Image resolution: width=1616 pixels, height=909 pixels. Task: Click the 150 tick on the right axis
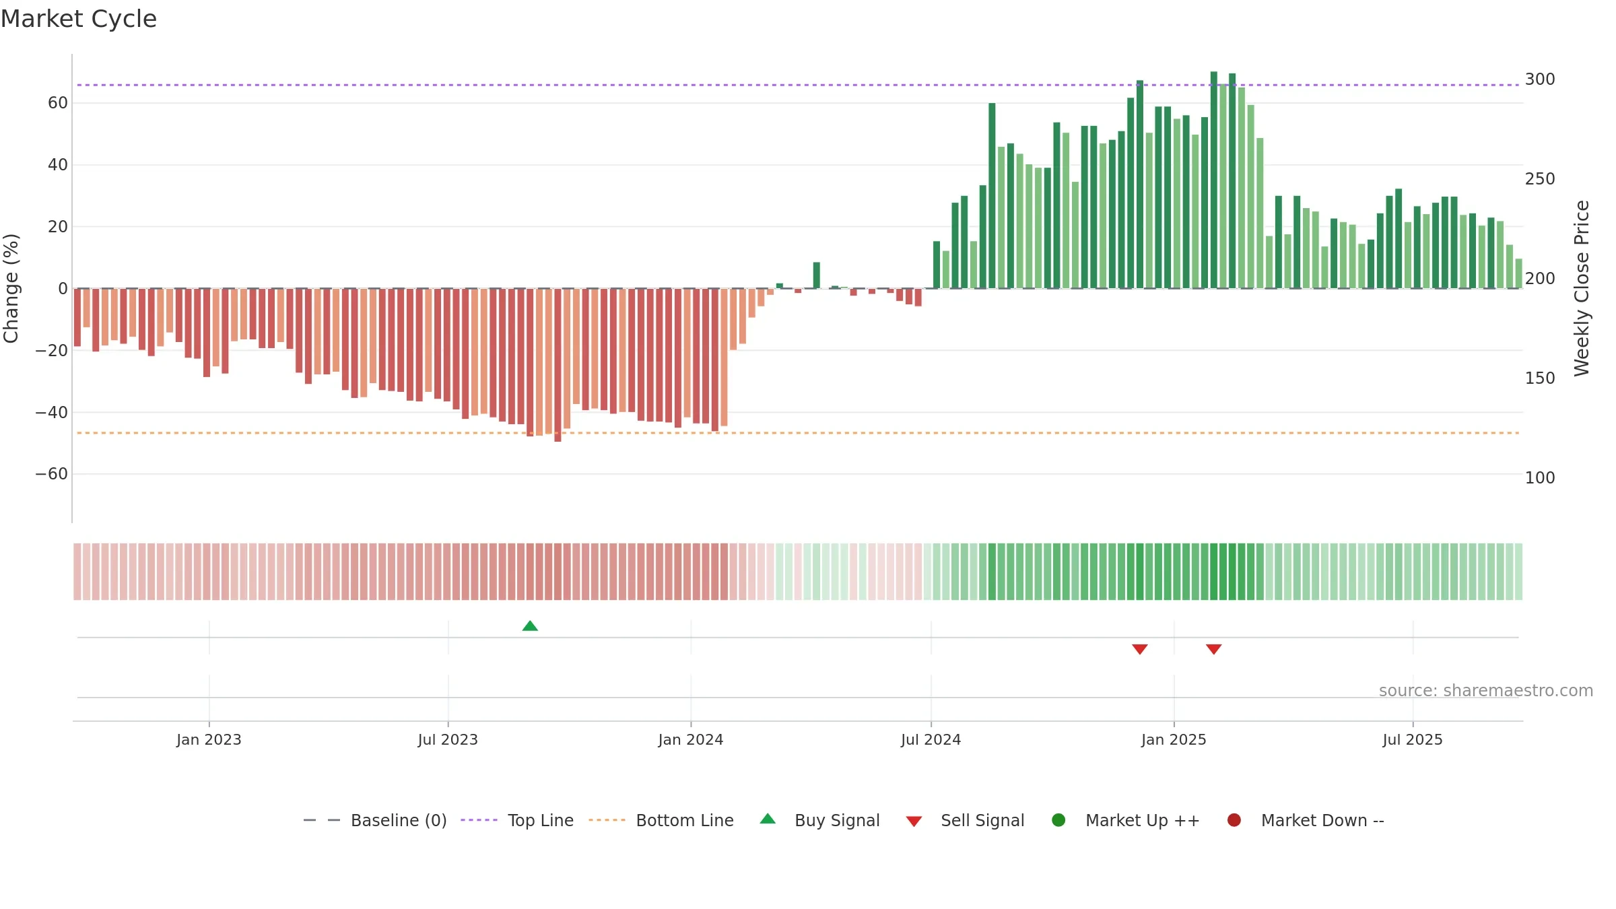[x=1540, y=378]
